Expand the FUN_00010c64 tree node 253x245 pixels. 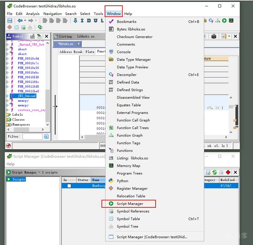point(7,58)
